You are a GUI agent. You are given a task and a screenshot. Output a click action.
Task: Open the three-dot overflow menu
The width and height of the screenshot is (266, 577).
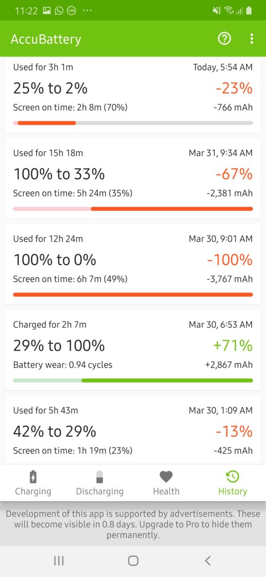click(x=252, y=38)
